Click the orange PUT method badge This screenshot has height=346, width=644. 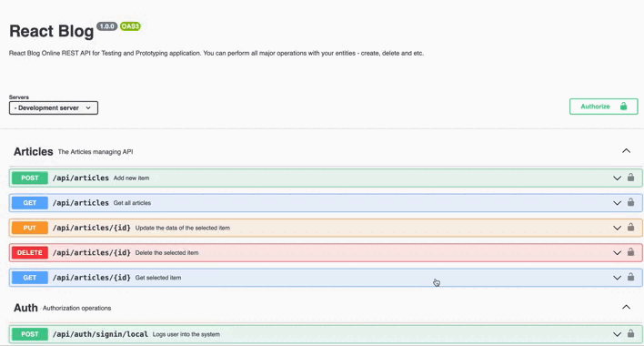tap(30, 228)
